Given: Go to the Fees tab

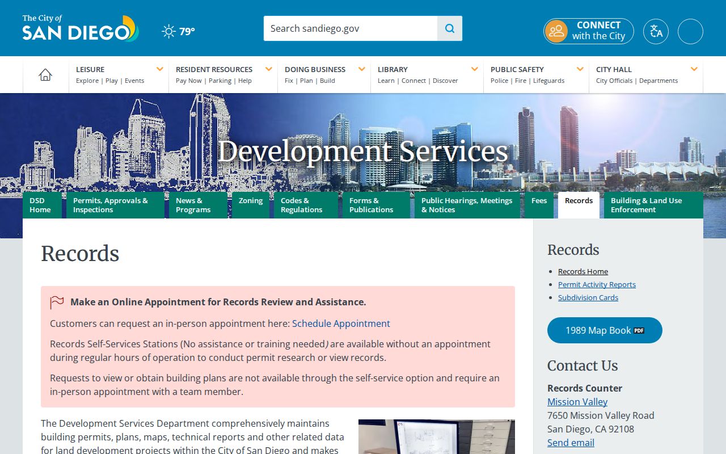Looking at the screenshot, I should tap(539, 205).
